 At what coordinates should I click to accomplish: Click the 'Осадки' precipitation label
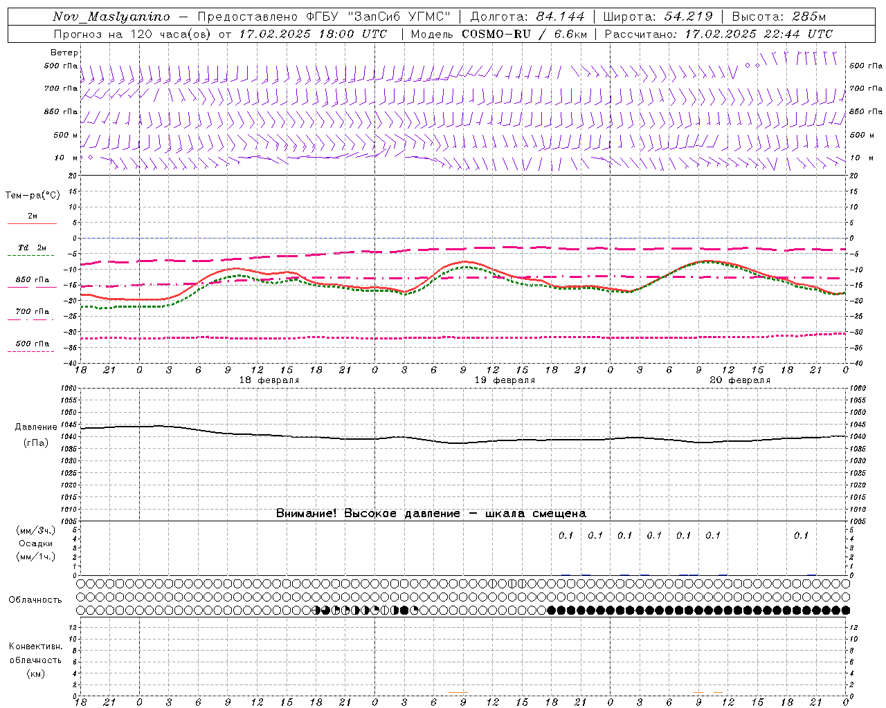tap(36, 543)
